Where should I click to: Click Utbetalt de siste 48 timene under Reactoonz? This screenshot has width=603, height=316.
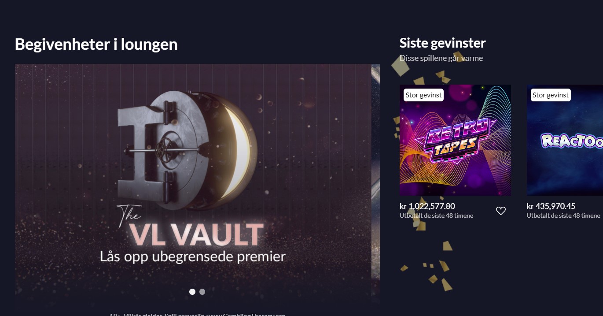pyautogui.click(x=563, y=216)
